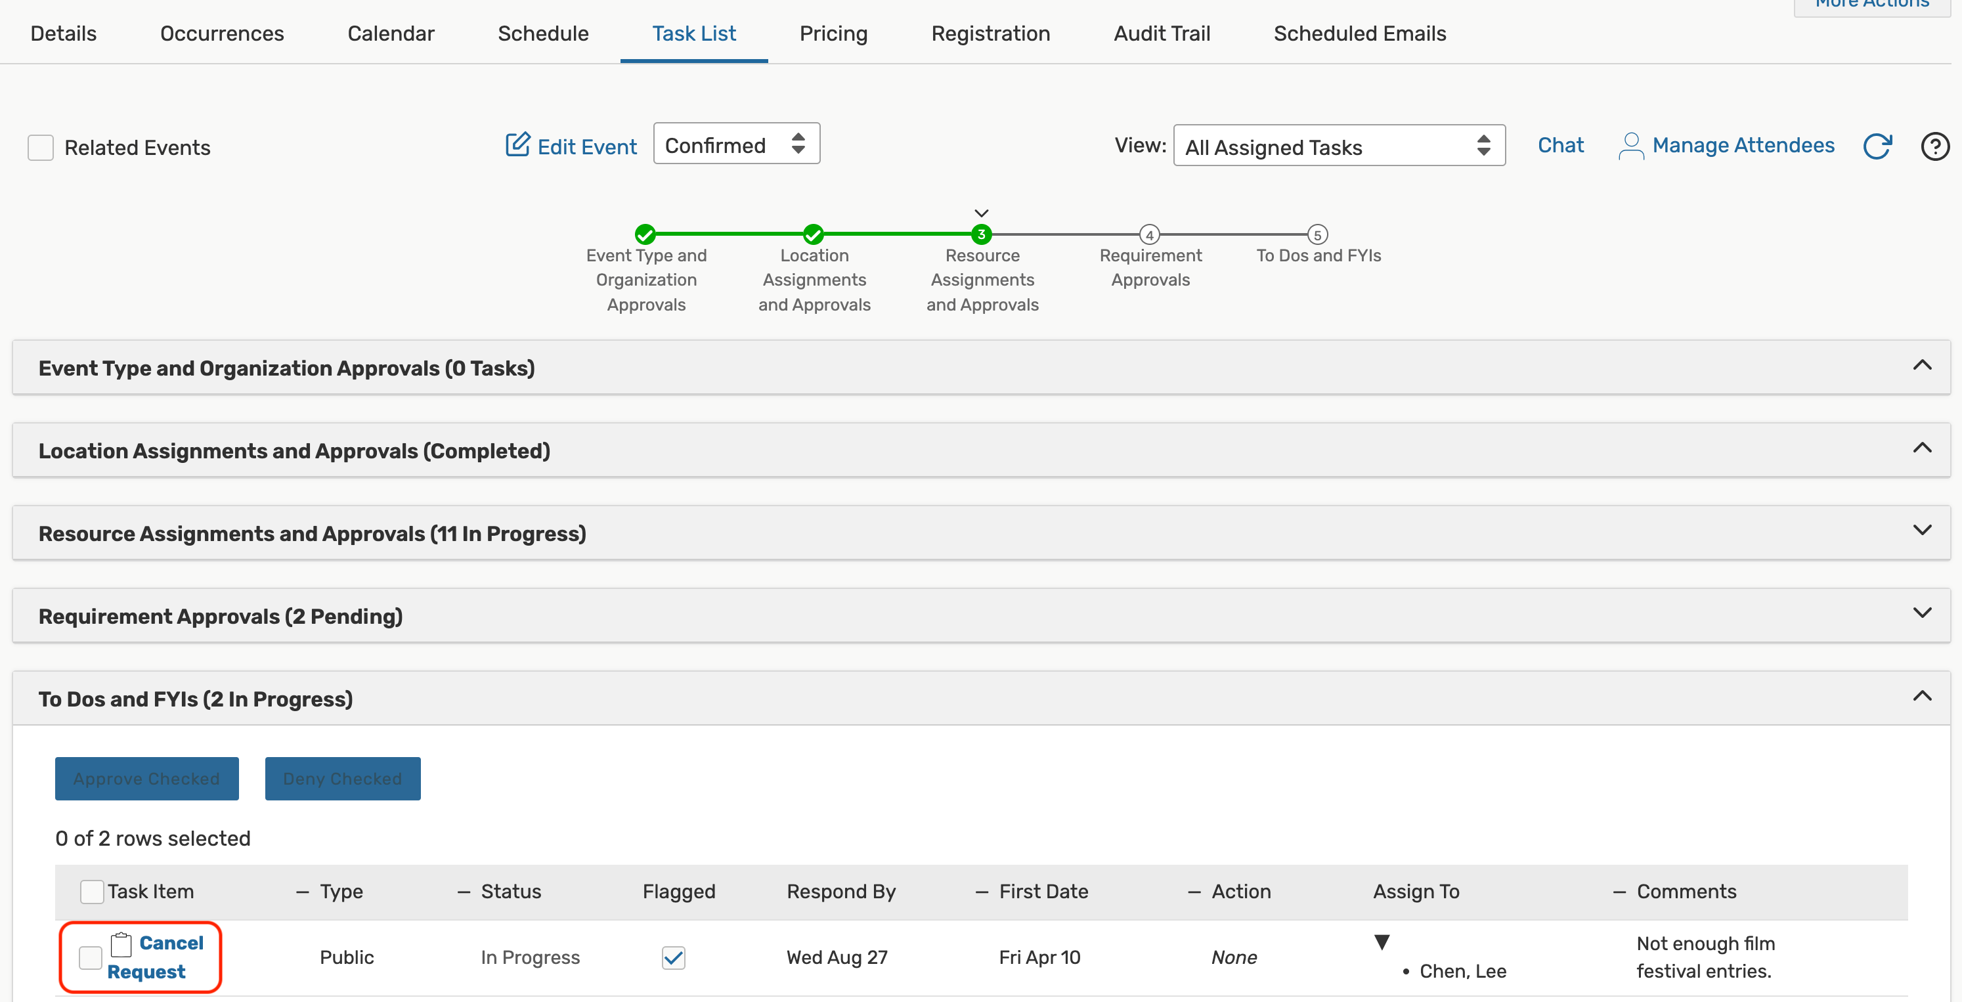
Task: Open the Confirmed event state dropdown
Action: 735,144
